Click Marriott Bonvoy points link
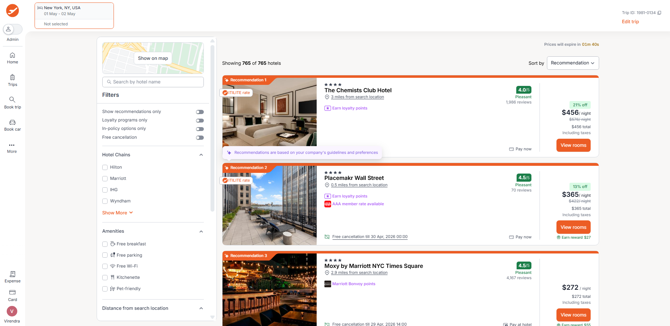The image size is (670, 326). pyautogui.click(x=354, y=284)
